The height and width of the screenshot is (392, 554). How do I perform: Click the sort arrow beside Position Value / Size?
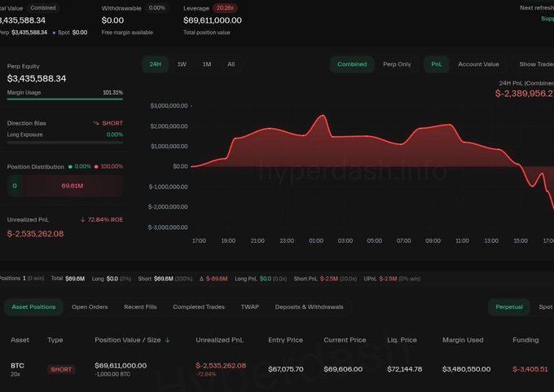click(x=168, y=340)
